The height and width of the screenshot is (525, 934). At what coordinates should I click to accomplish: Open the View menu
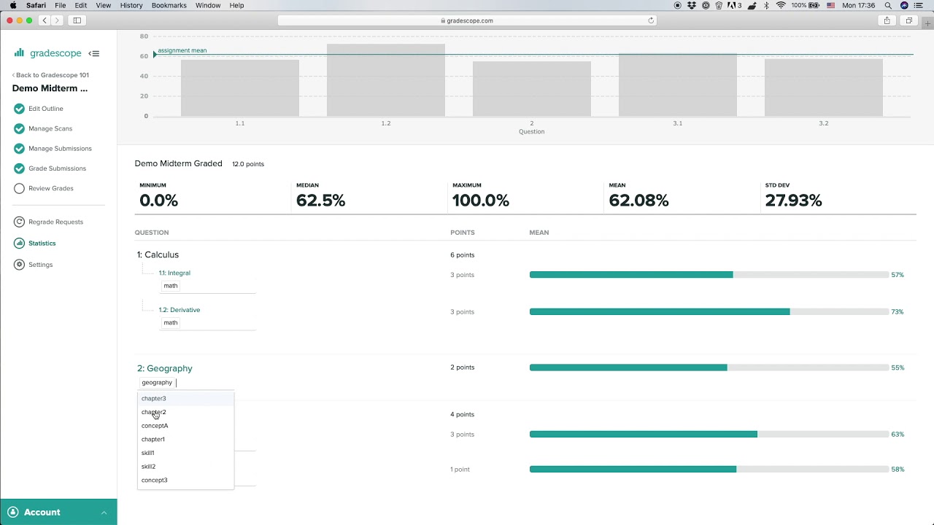[104, 5]
